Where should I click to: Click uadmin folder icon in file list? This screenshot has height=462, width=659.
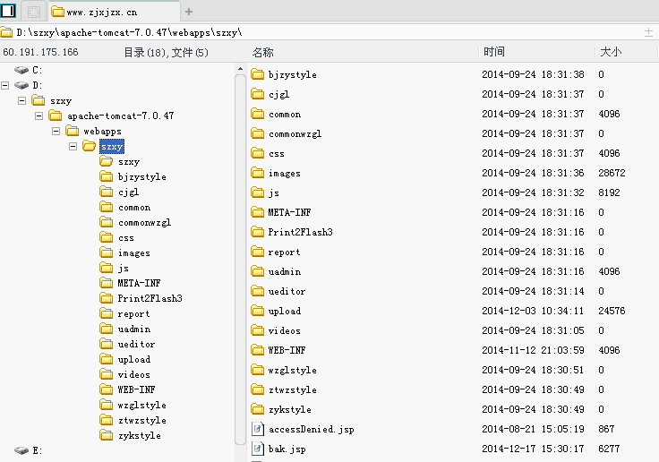click(257, 271)
